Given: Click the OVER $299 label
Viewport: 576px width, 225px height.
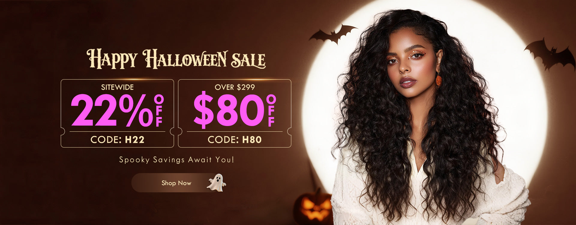Looking at the screenshot, I should (235, 87).
